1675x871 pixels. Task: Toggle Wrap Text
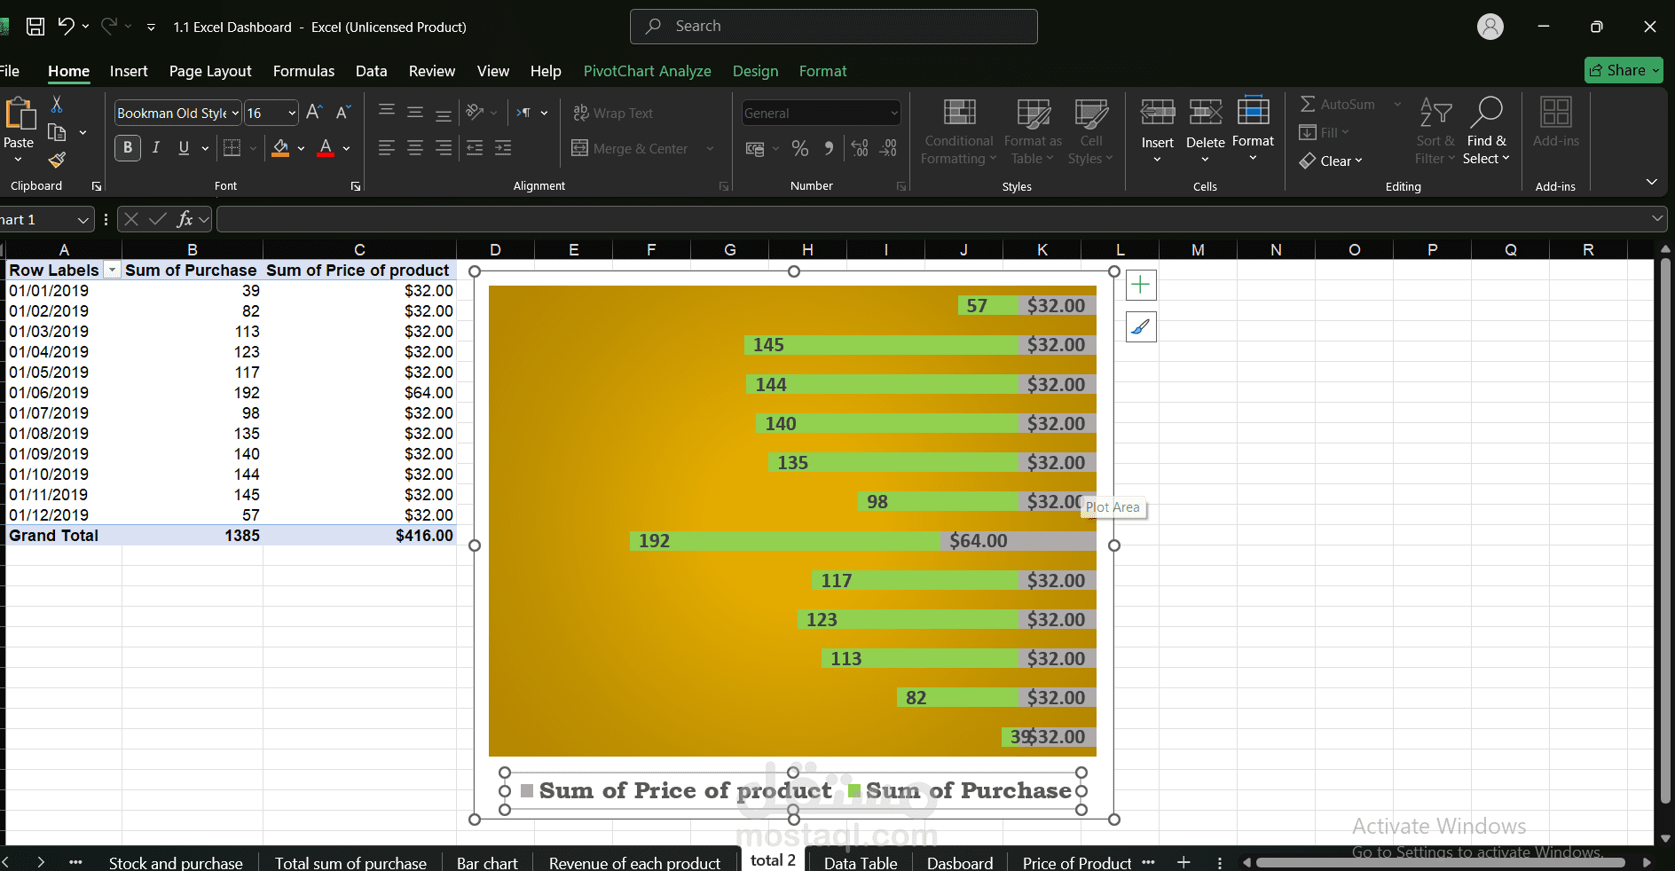tap(613, 113)
